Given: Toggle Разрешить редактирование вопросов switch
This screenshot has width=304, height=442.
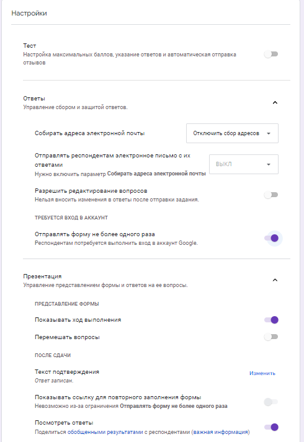Looking at the screenshot, I should click(x=271, y=195).
